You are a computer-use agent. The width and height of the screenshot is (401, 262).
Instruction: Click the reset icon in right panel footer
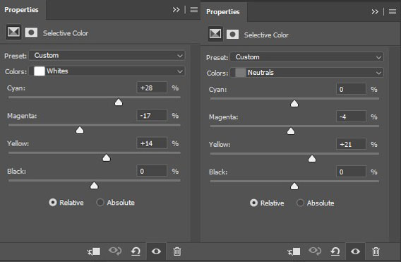(335, 251)
